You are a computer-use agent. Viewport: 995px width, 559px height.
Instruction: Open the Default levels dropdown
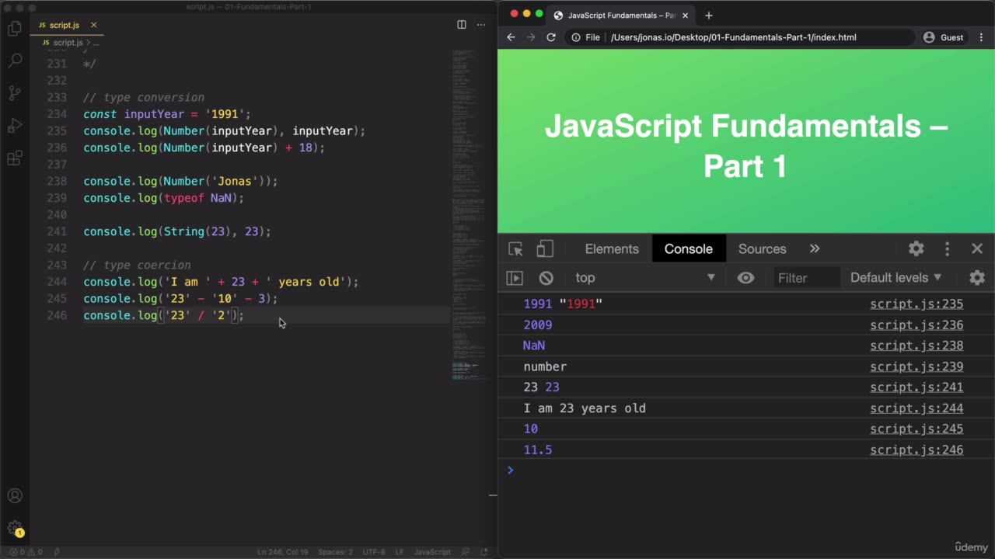895,278
